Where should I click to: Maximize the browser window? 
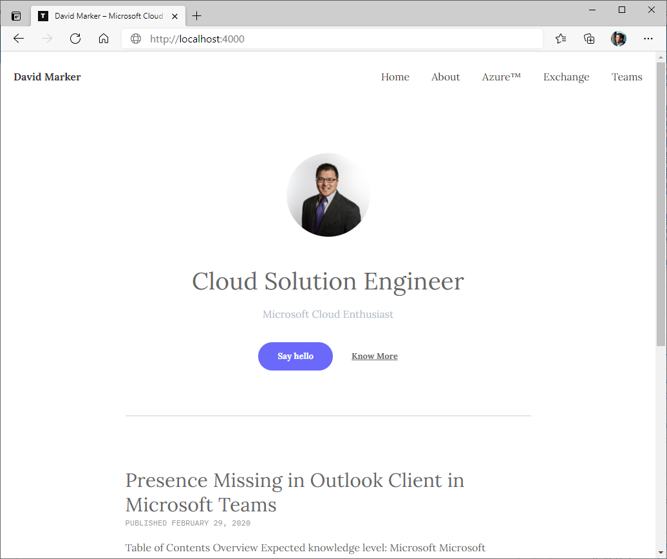click(x=622, y=10)
